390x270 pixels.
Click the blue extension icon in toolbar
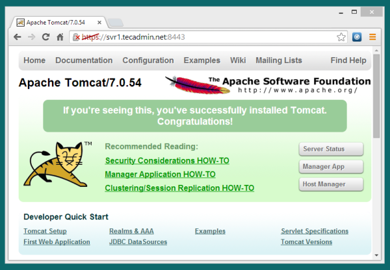pyautogui.click(x=357, y=37)
